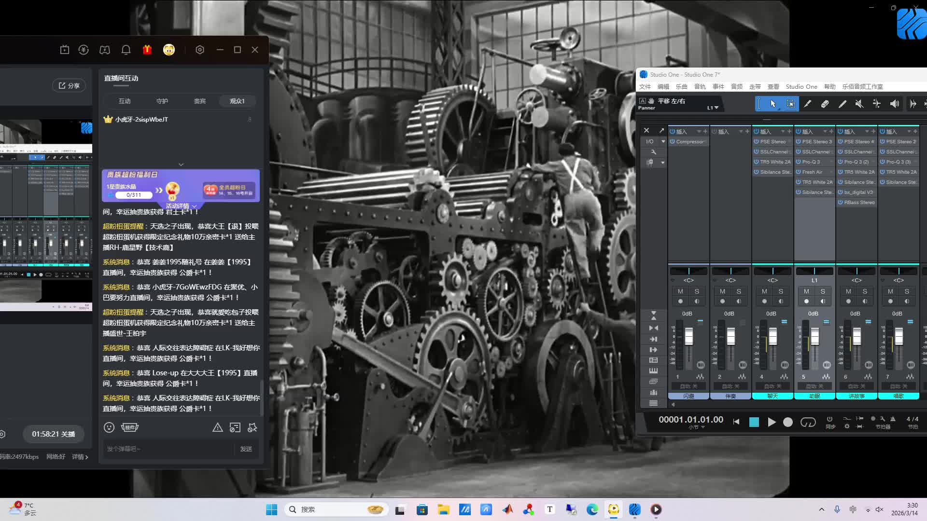Expand the I/O dropdown in mixer sidebar
Screen dimensions: 927x521
click(663, 141)
